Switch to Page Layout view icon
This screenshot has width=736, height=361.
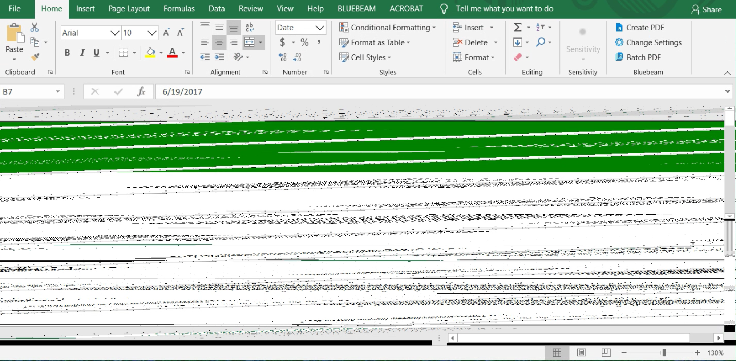tap(581, 353)
